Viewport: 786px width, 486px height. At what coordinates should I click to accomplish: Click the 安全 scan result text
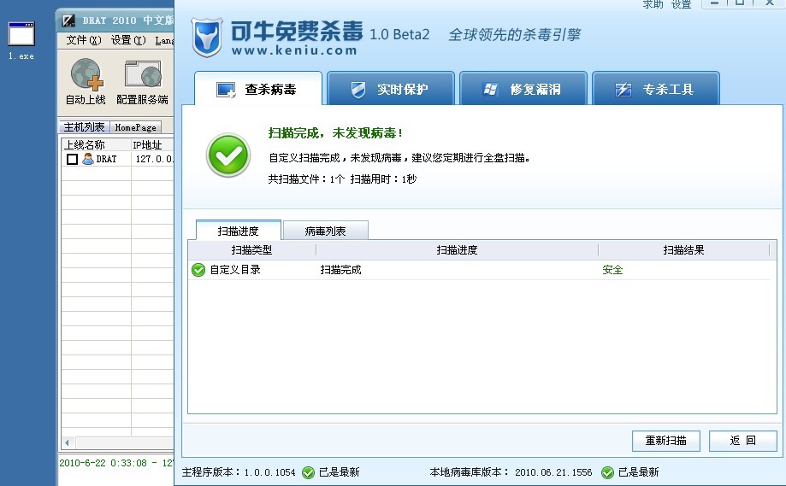point(612,270)
